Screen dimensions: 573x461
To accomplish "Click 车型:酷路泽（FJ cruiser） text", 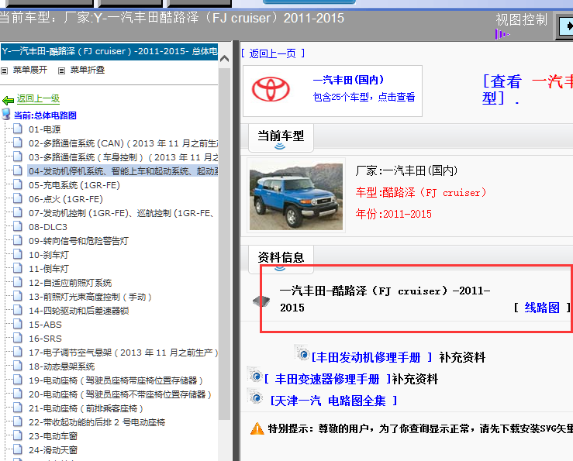I will pos(420,192).
